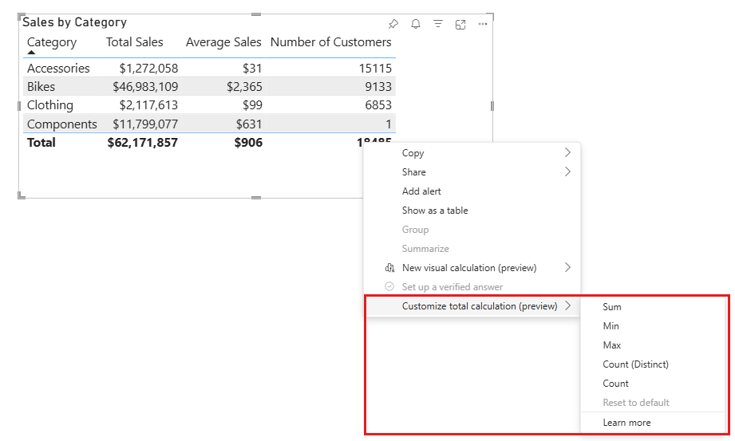Choose Max for the total calculation
The width and height of the screenshot is (735, 441).
[x=612, y=345]
